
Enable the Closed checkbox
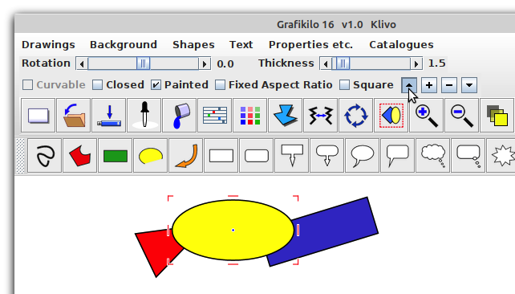tap(98, 85)
